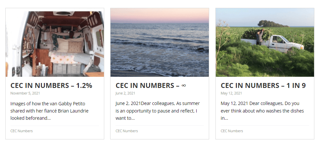Click the gray June 2, 2021 post date
Image resolution: width=319 pixels, height=145 pixels.
click(125, 93)
